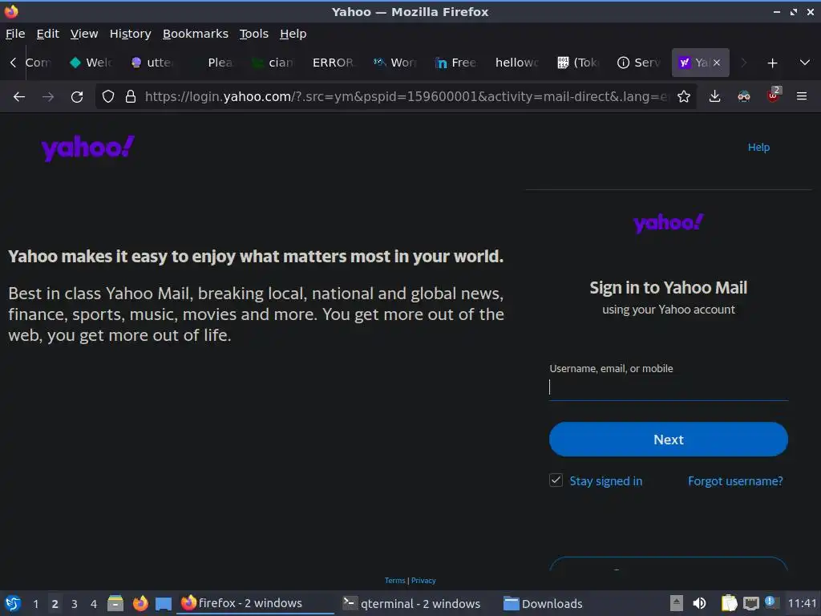Screen dimensions: 821x616
Task: Open the Terms link in footer
Action: [394, 581]
